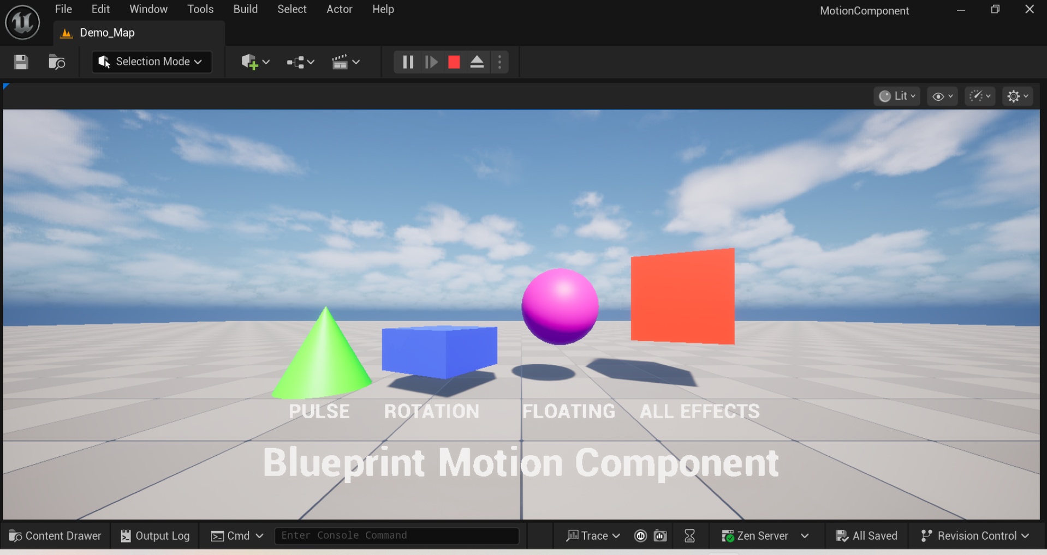The width and height of the screenshot is (1047, 555).
Task: Open the viewport scalability dropdown
Action: pos(980,96)
